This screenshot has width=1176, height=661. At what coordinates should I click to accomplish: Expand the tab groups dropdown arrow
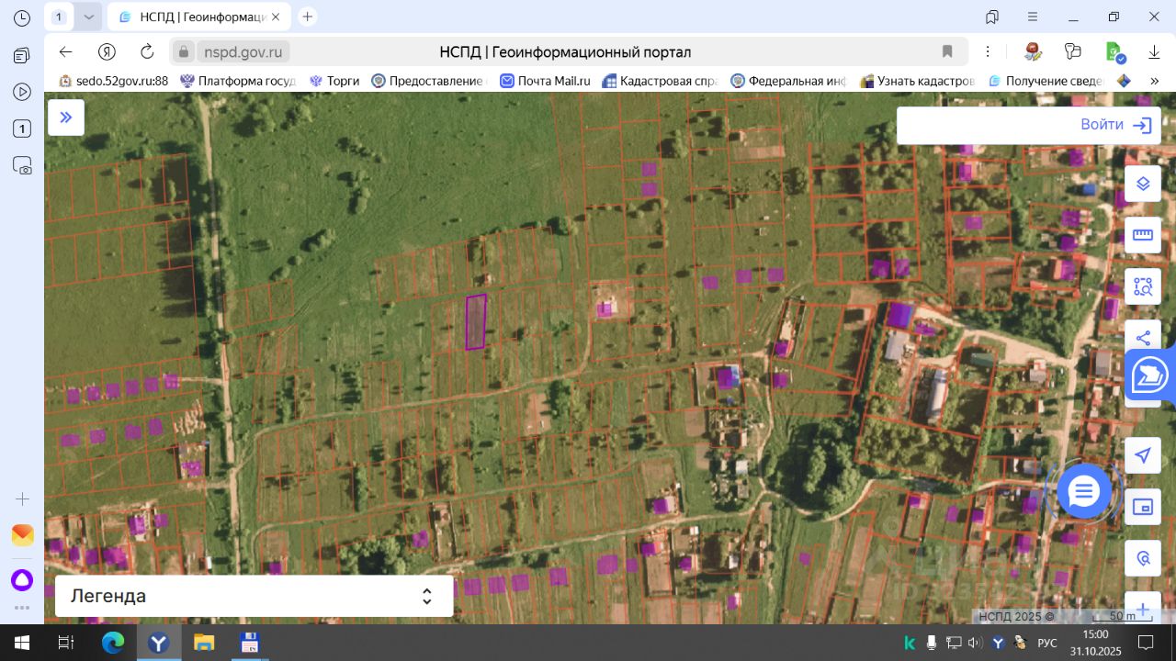[x=88, y=17]
